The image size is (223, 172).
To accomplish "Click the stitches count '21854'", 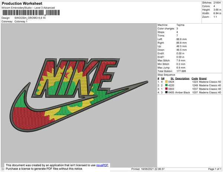I will click(x=217, y=3).
